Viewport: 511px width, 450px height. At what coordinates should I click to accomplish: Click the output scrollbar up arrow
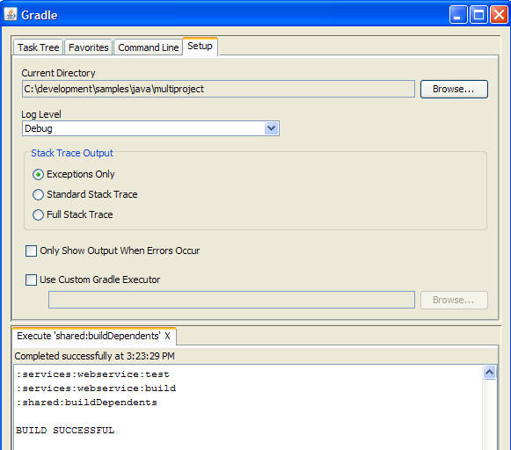489,372
